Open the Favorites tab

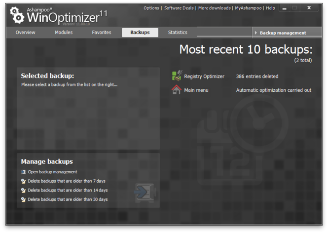click(102, 33)
